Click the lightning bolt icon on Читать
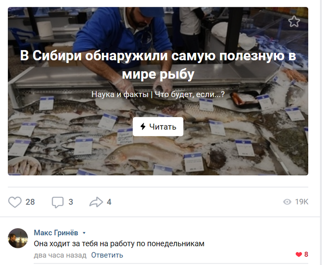Image resolution: width=322 pixels, height=265 pixels. pyautogui.click(x=143, y=127)
